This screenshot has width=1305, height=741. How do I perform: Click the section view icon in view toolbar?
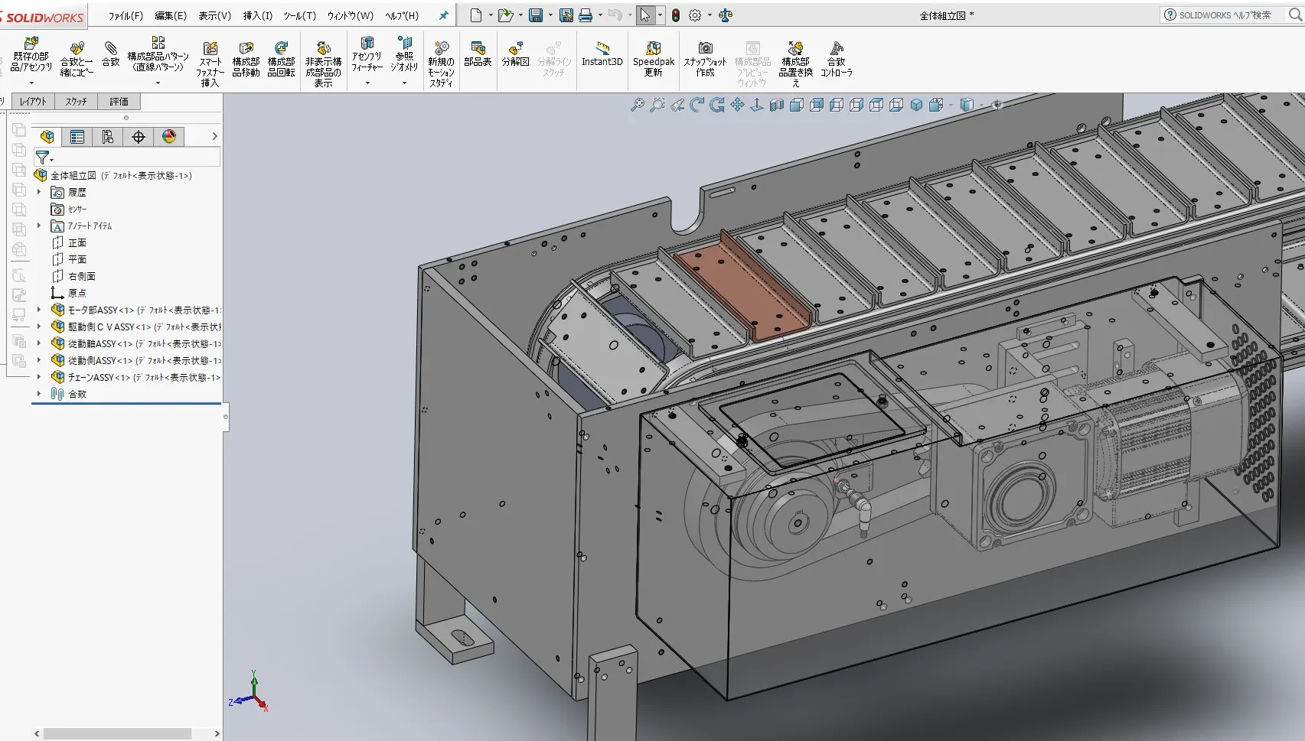tap(777, 106)
